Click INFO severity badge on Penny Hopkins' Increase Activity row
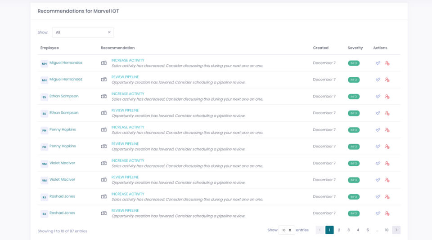This screenshot has width=432, height=240. [x=354, y=130]
